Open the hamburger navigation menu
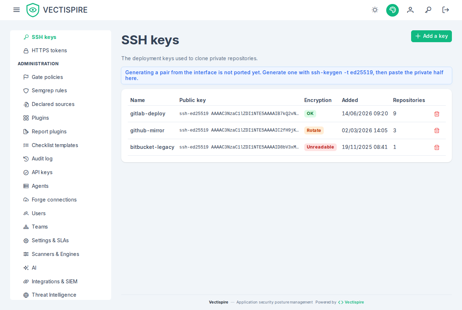The height and width of the screenshot is (310, 462). pyautogui.click(x=17, y=10)
